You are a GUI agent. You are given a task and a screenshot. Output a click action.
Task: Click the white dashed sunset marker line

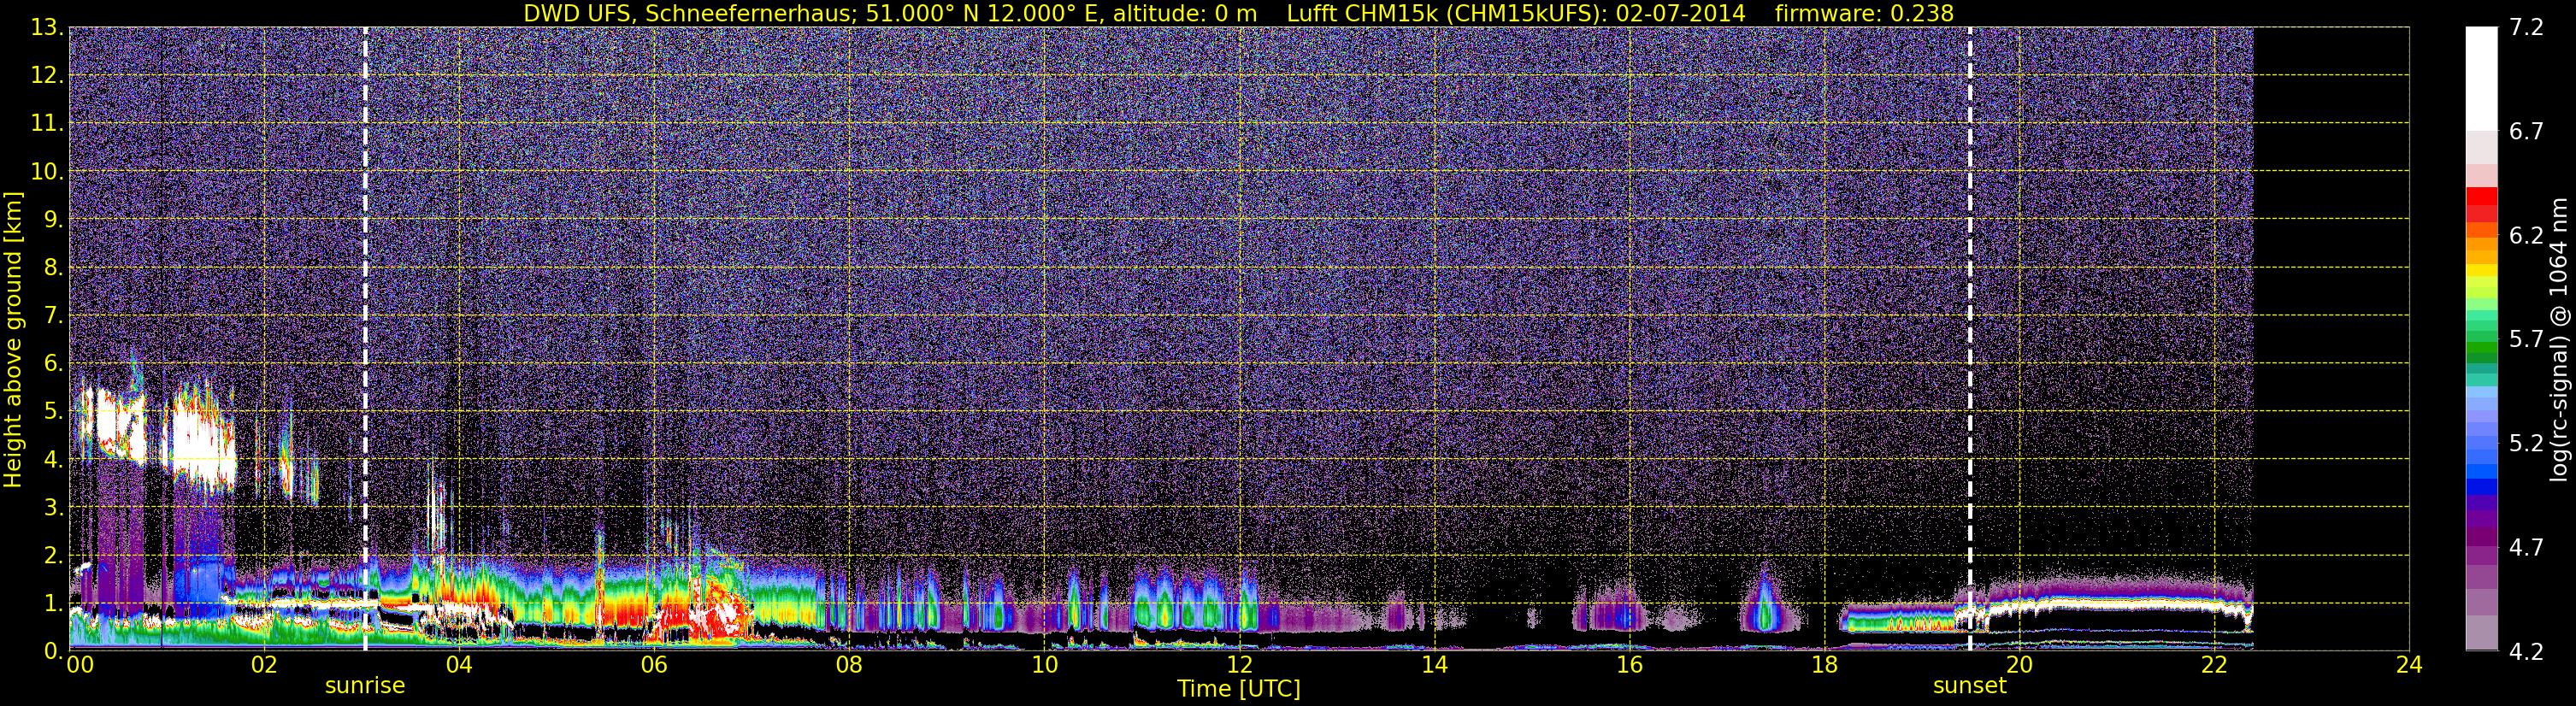[1970, 338]
